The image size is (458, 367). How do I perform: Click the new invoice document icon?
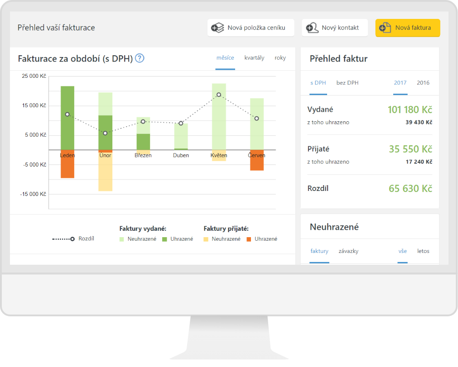(x=385, y=28)
